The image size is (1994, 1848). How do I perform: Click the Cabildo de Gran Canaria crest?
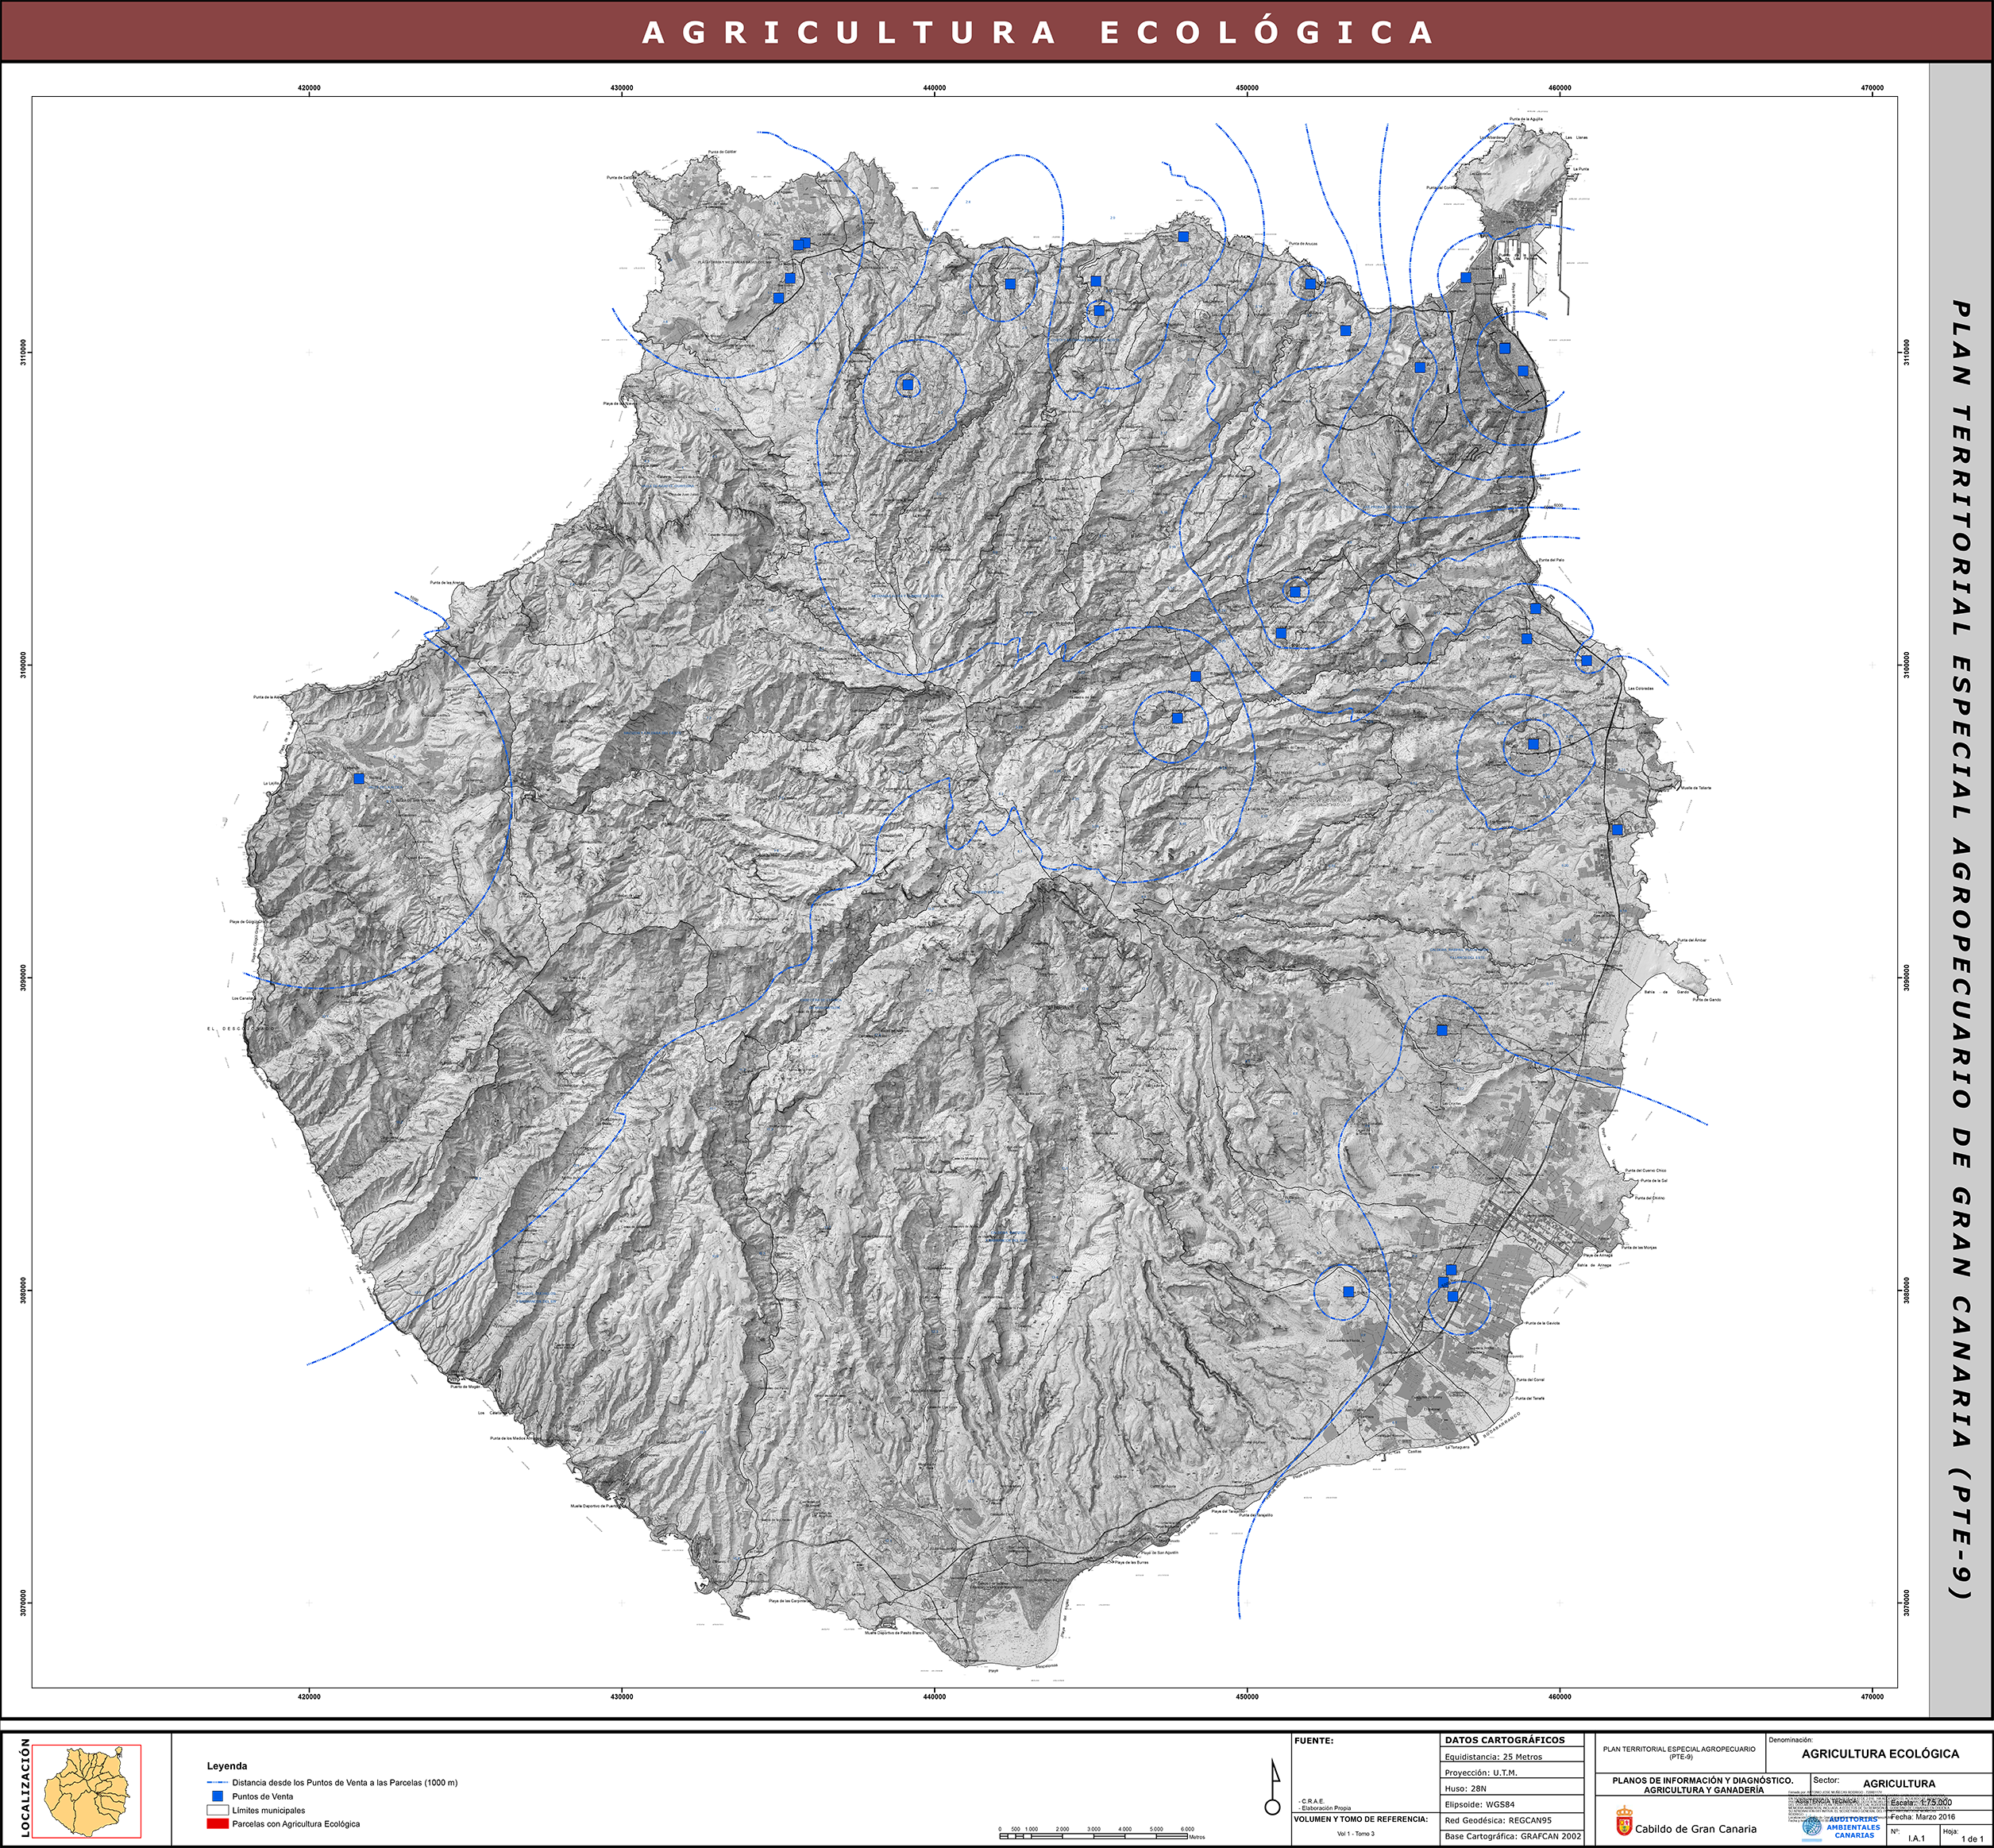click(1624, 1820)
